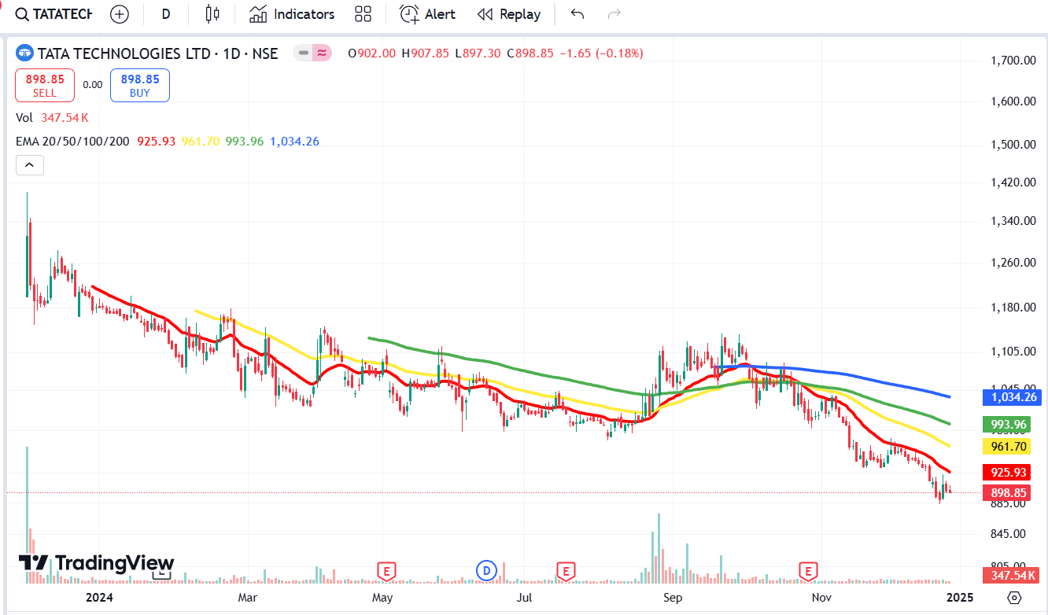The image size is (1048, 615).
Task: Click the −1.65 (−0.18%) change value
Action: [601, 53]
